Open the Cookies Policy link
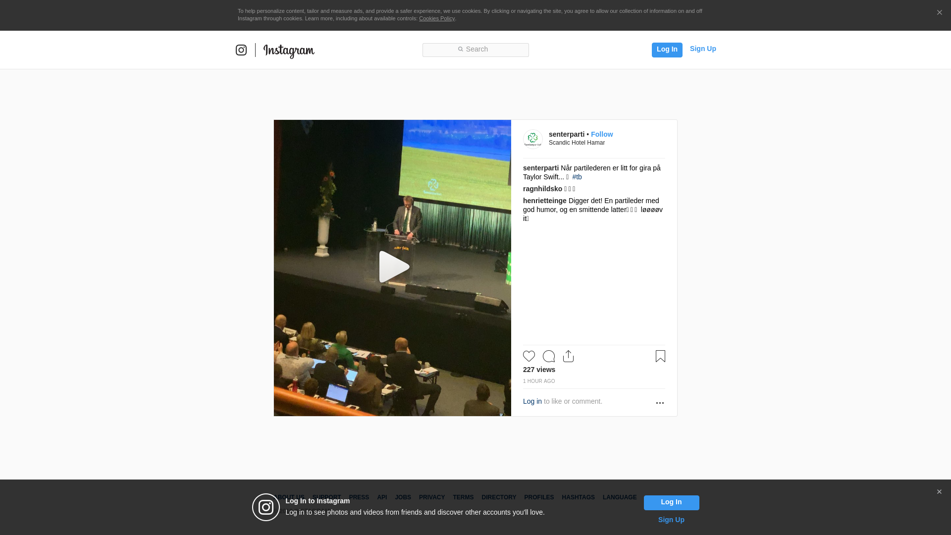Viewport: 951px width, 535px height. tap(437, 18)
